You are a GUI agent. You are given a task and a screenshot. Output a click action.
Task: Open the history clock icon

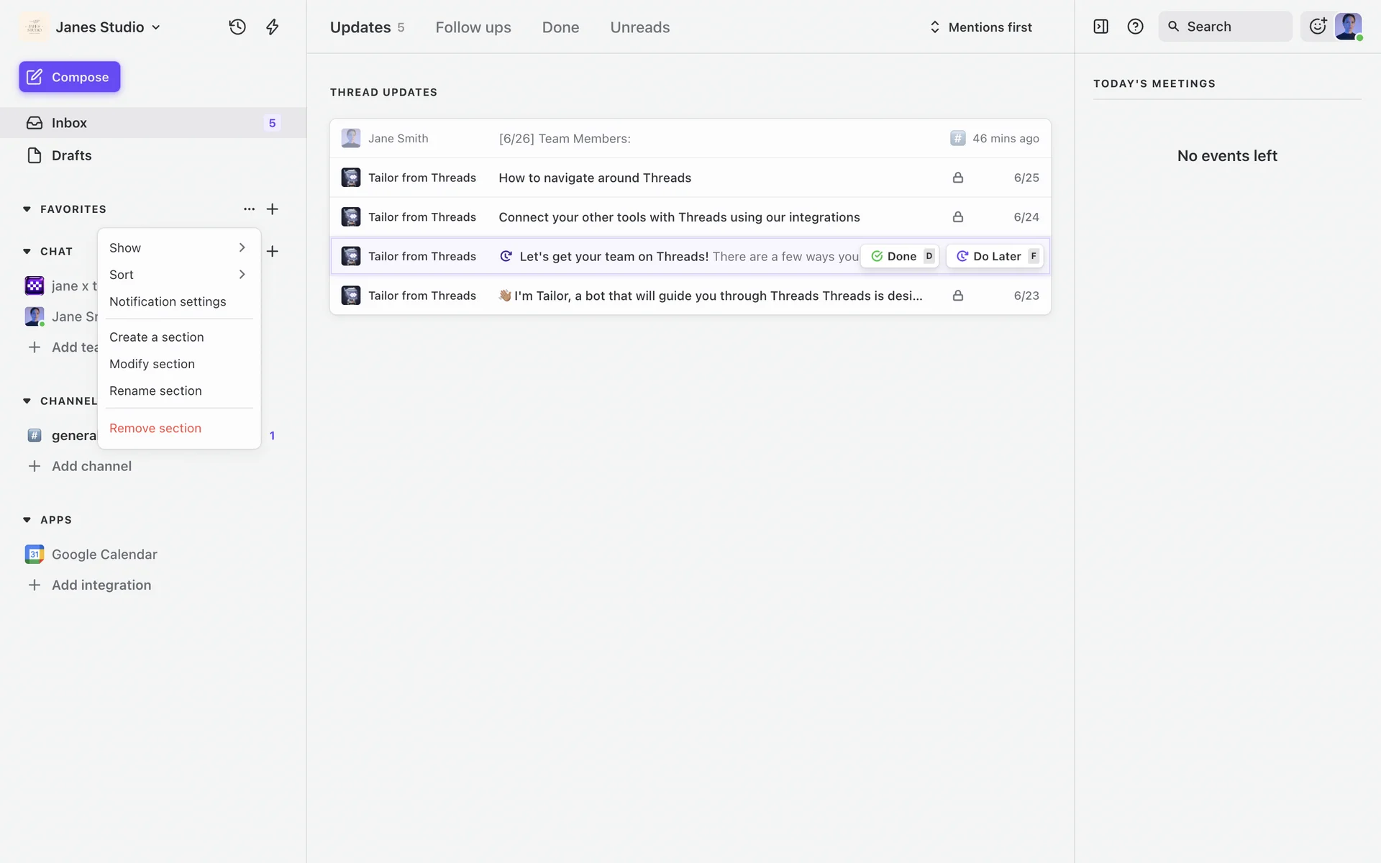tap(237, 27)
